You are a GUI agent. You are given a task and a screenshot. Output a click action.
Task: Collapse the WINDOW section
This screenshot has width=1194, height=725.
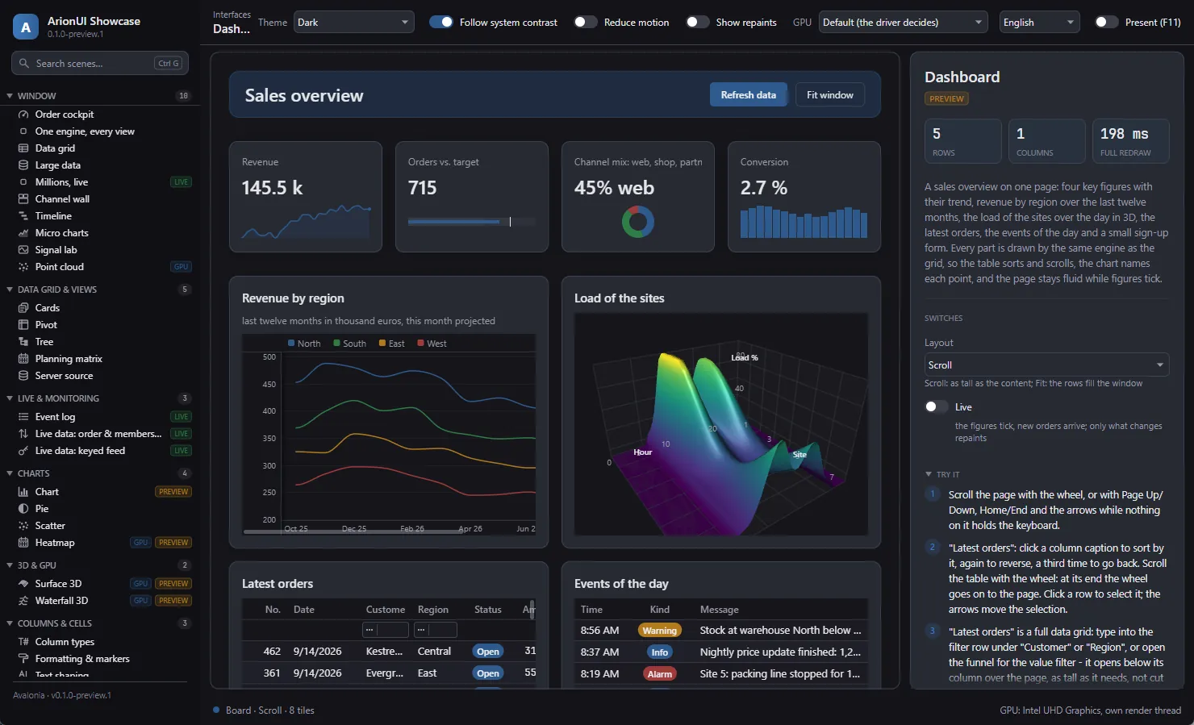[x=10, y=96]
